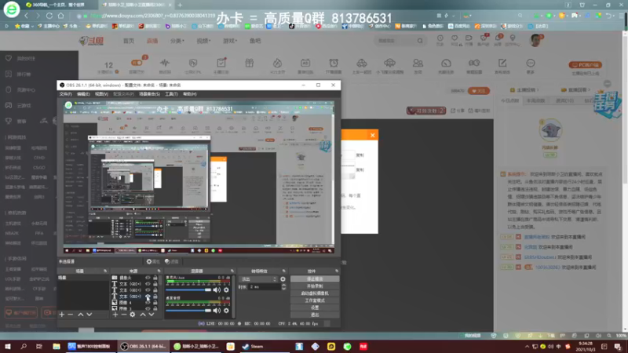Click the alarm clock icon in Douyu streamer toolbar
This screenshot has height=353, width=628.
pyautogui.click(x=334, y=64)
